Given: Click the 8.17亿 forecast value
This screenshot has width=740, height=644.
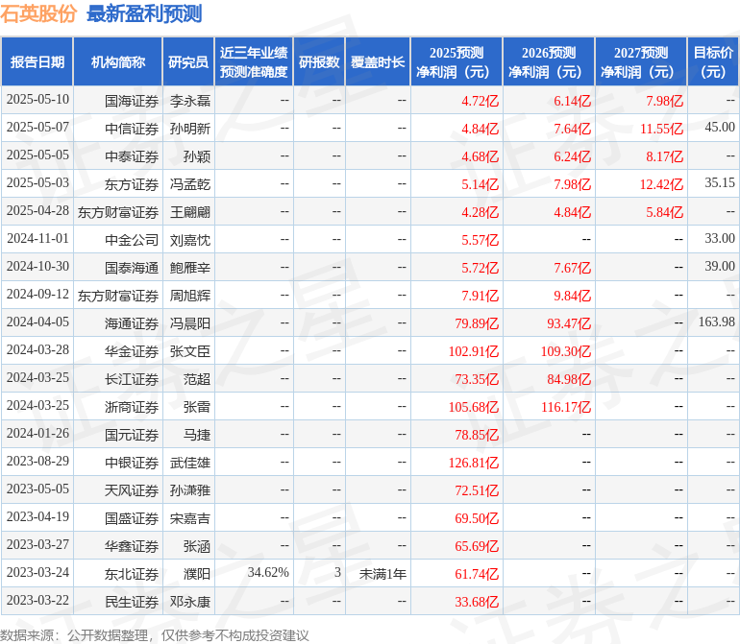Looking at the screenshot, I should tap(664, 156).
